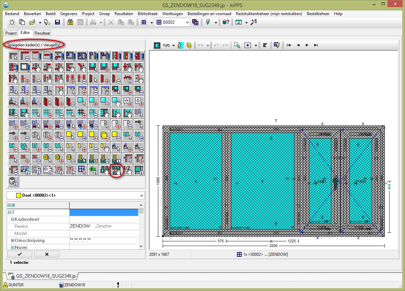This screenshot has height=291, width=405.
Task: Click the checkmark confirm button
Action: pos(19,254)
